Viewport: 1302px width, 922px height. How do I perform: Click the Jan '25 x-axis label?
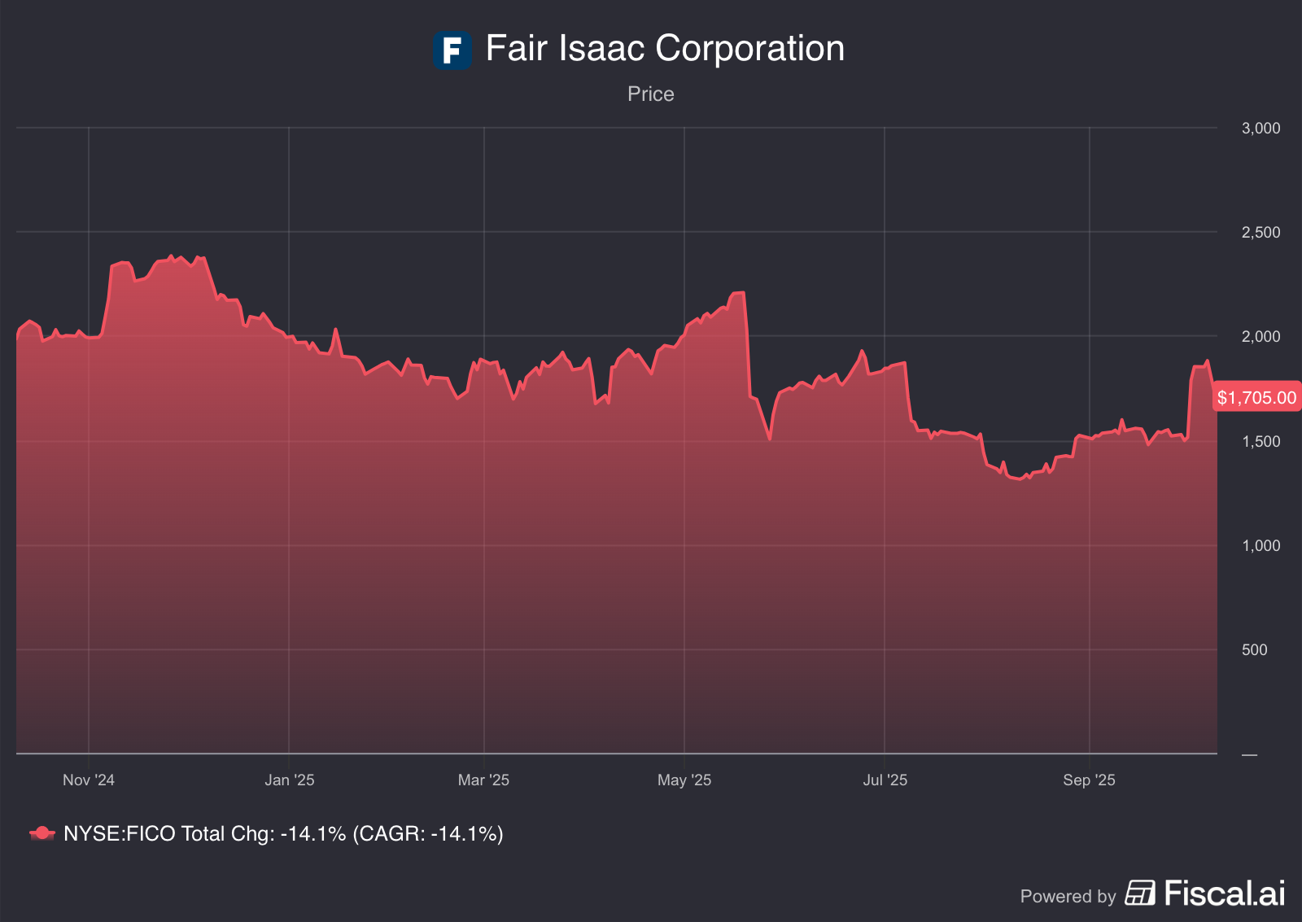tap(289, 780)
